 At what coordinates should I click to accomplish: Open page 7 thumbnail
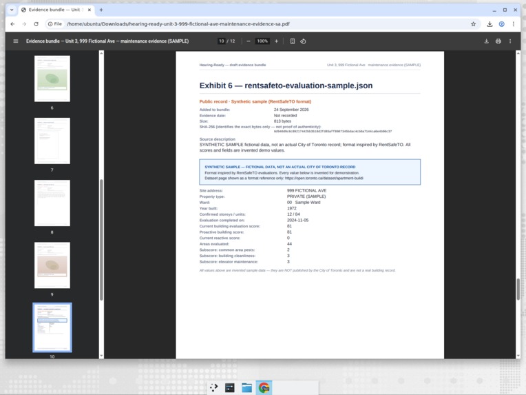point(52,141)
